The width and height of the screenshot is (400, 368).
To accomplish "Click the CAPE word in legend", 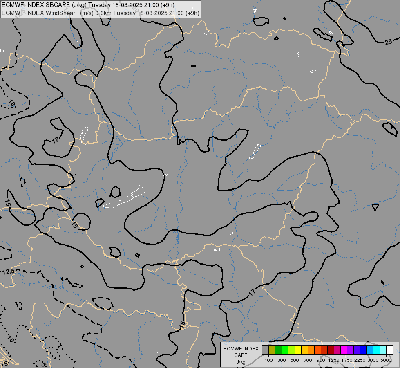I will tap(241, 355).
